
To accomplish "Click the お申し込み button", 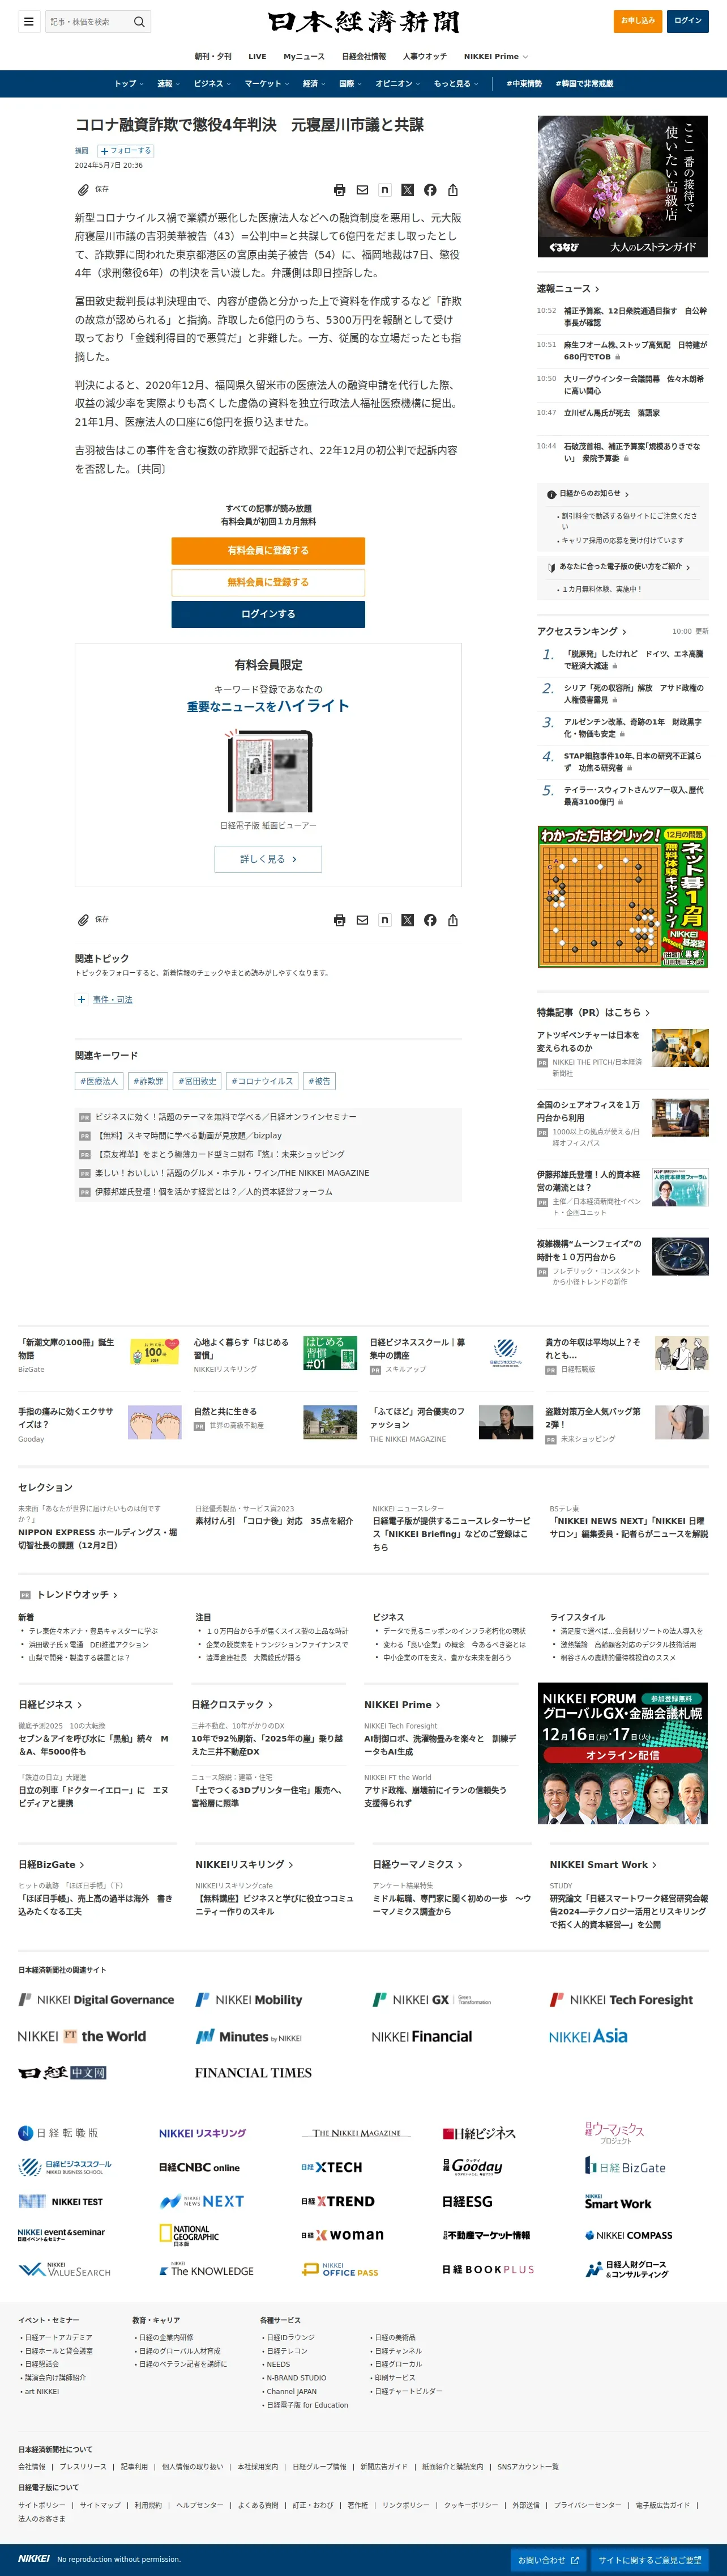I will click(638, 20).
